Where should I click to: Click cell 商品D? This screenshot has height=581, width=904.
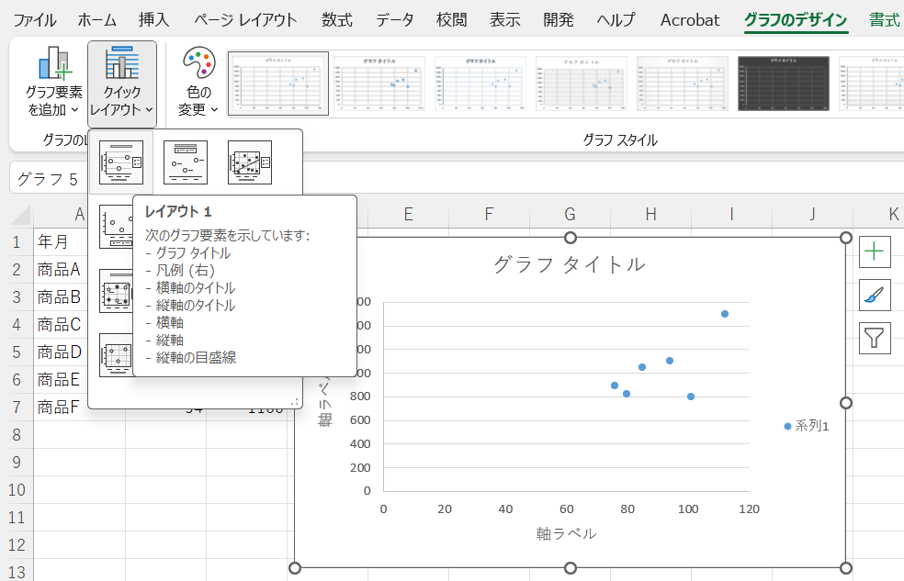pyautogui.click(x=59, y=352)
